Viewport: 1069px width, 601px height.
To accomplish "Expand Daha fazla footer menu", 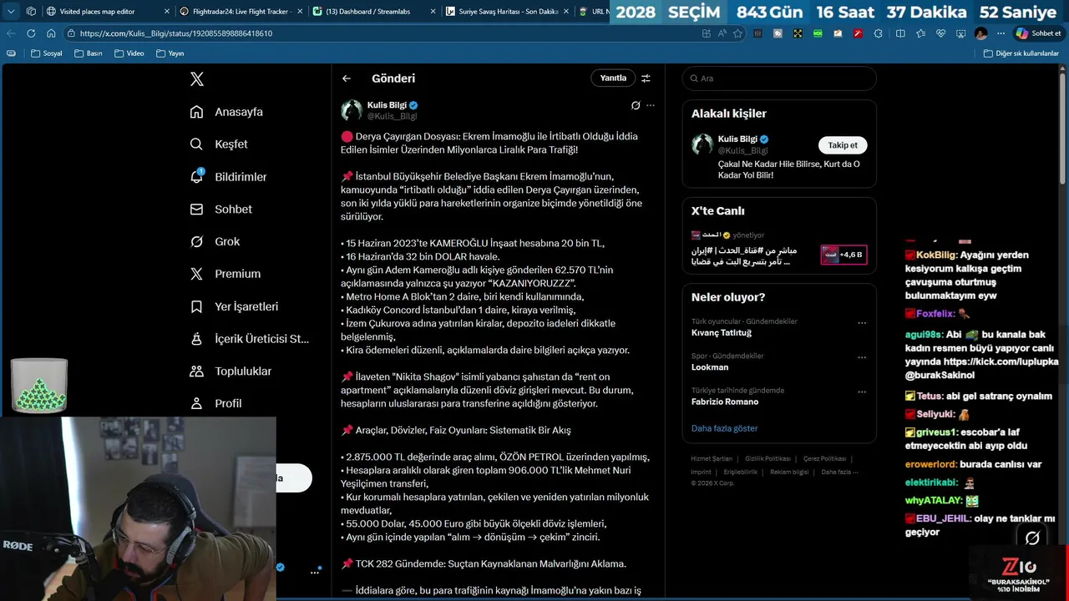I will click(x=839, y=472).
